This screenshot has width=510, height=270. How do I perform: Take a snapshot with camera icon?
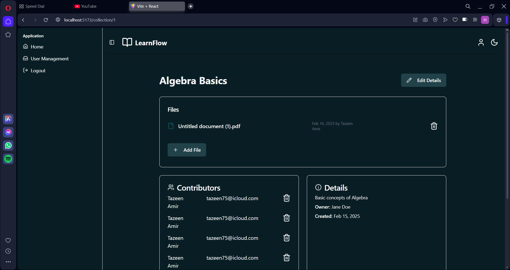click(x=425, y=20)
